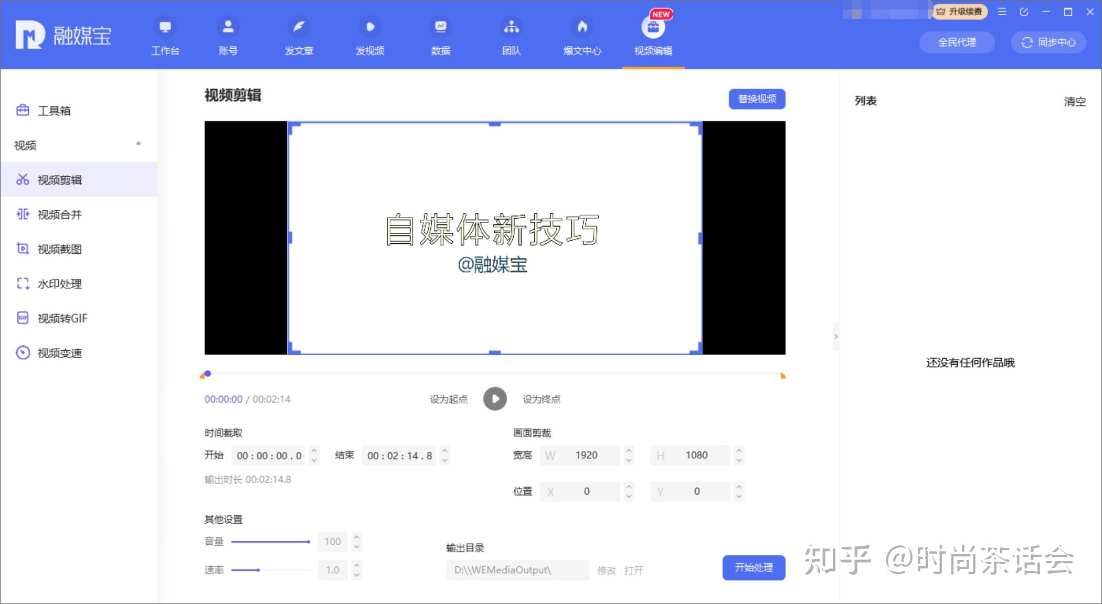
Task: Increase the 结束 end time stepper
Action: click(444, 450)
